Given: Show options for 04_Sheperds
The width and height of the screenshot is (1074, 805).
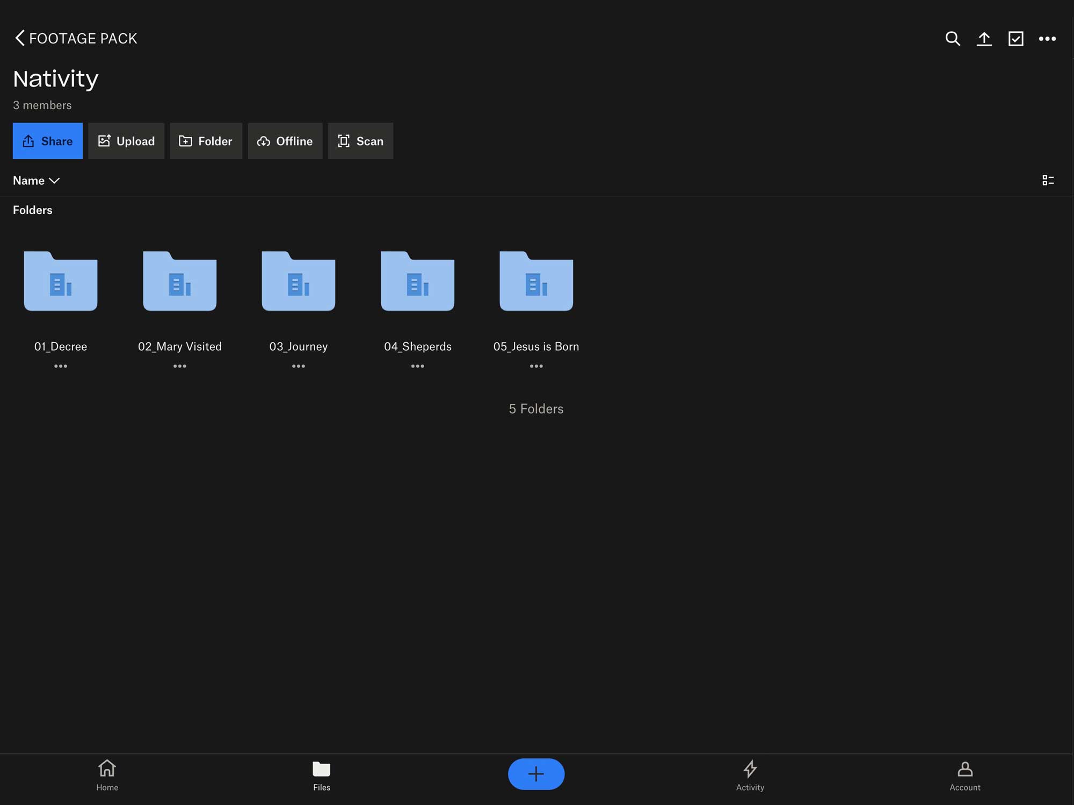Looking at the screenshot, I should tap(418, 366).
